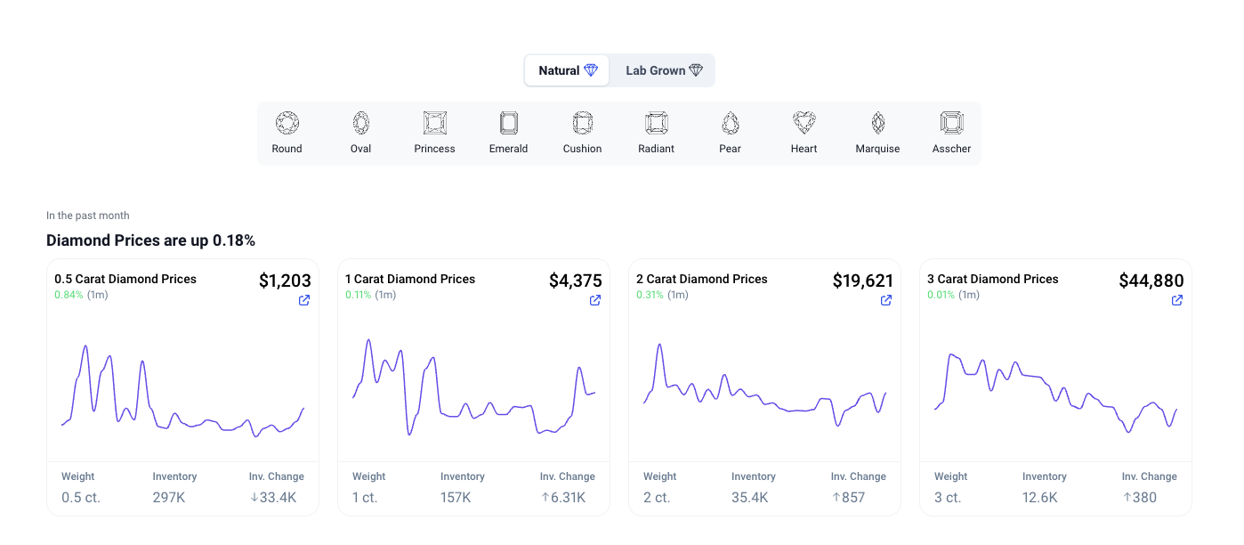Select the Heart shape icon

click(804, 123)
